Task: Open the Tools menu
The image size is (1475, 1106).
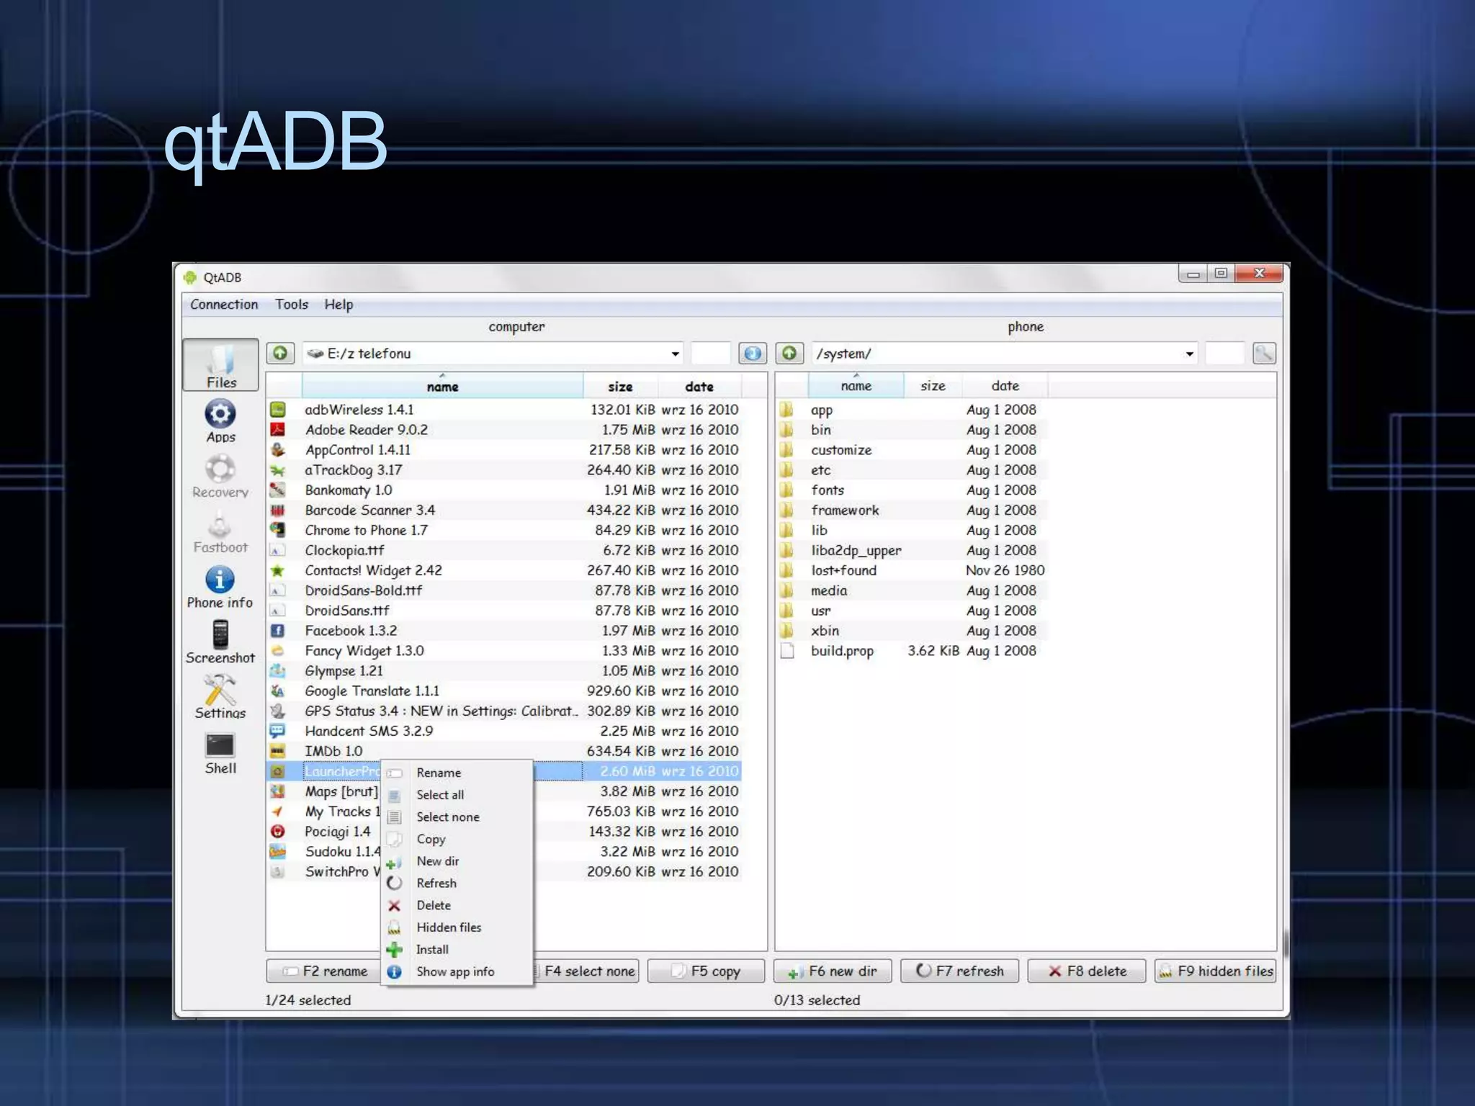Action: tap(291, 305)
